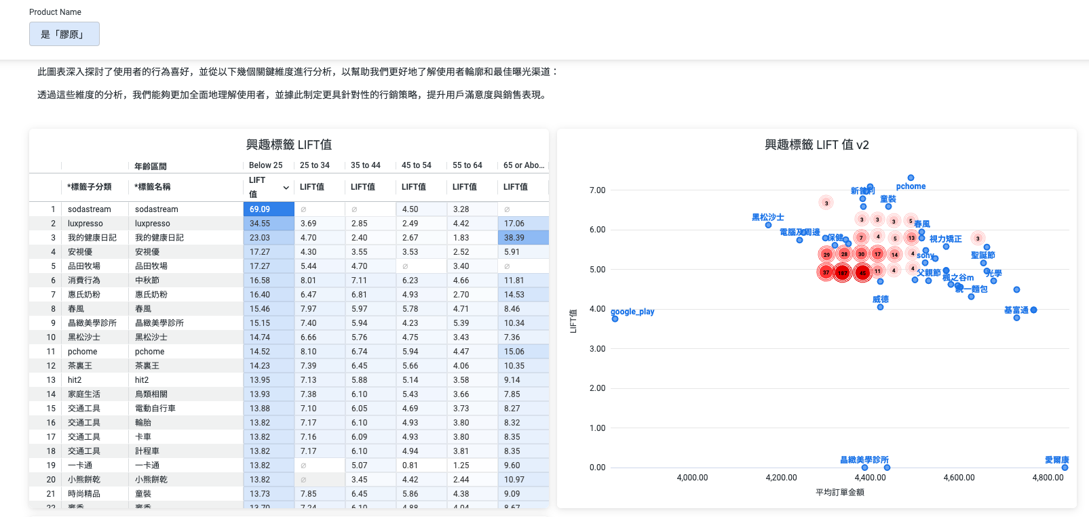Select the 34.55 cell for luxpresso
The image size is (1089, 517).
point(269,224)
